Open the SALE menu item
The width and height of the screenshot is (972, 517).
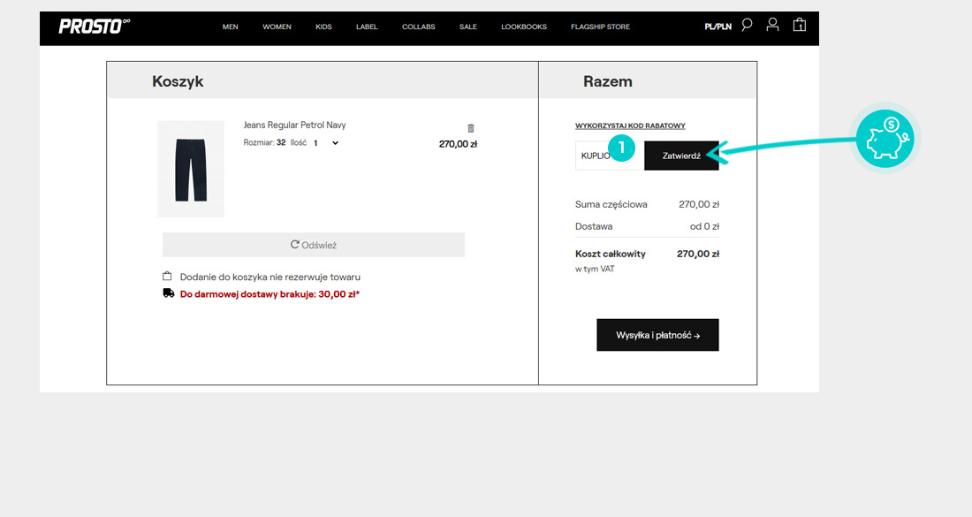[467, 27]
